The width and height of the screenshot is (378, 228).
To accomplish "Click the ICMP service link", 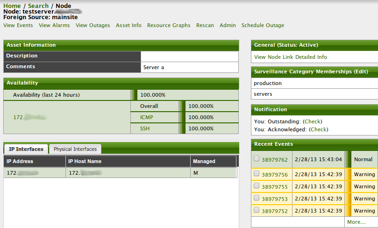I will point(147,117).
